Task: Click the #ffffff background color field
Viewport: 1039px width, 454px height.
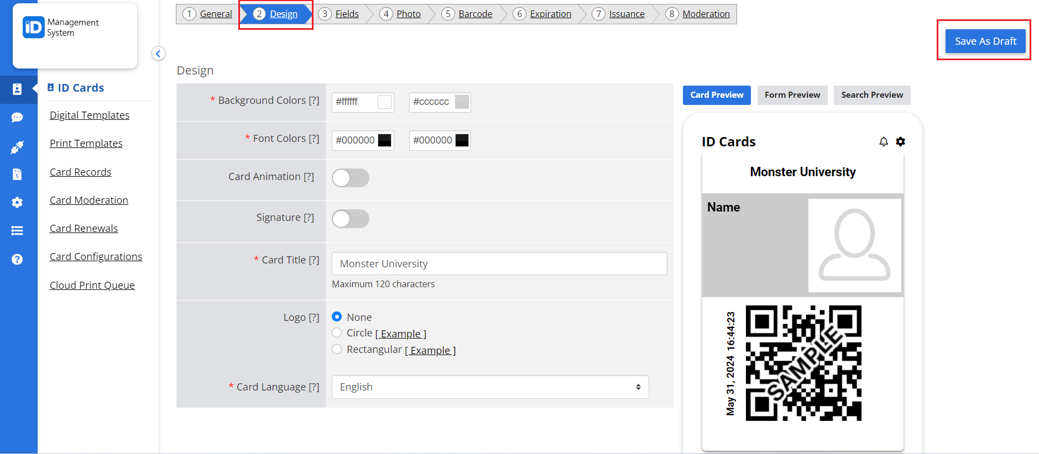Action: [x=363, y=102]
